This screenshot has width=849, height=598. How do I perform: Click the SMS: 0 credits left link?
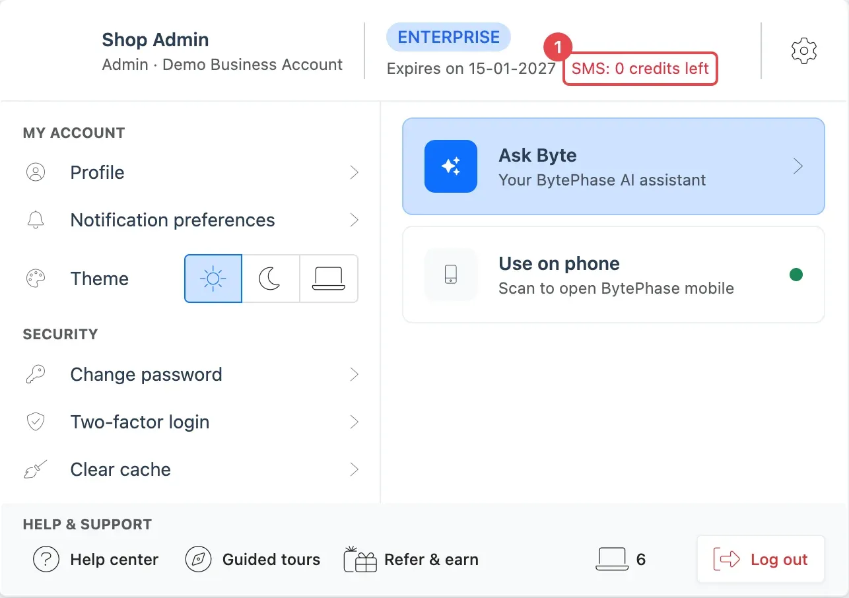640,69
